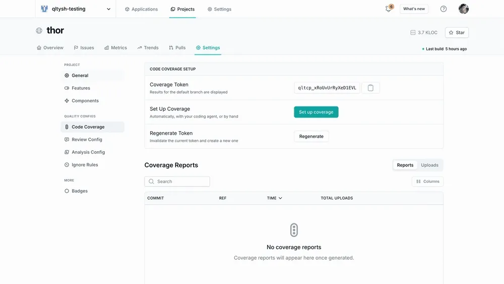Switch to the Pulls tab
This screenshot has height=284, width=504.
(x=177, y=47)
